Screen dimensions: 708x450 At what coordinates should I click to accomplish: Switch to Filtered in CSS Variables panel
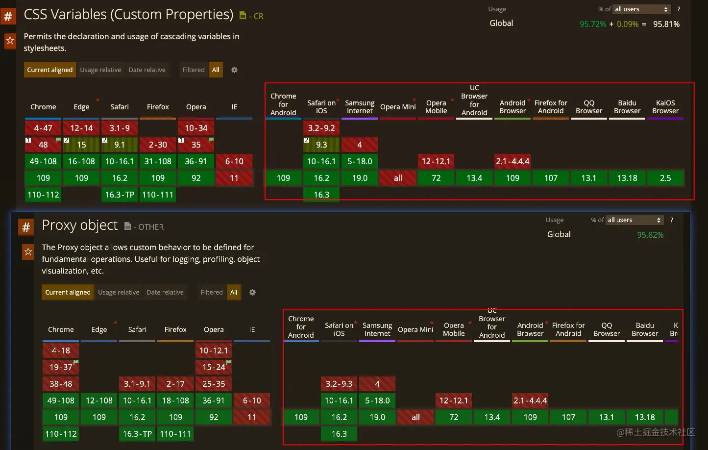click(x=194, y=70)
